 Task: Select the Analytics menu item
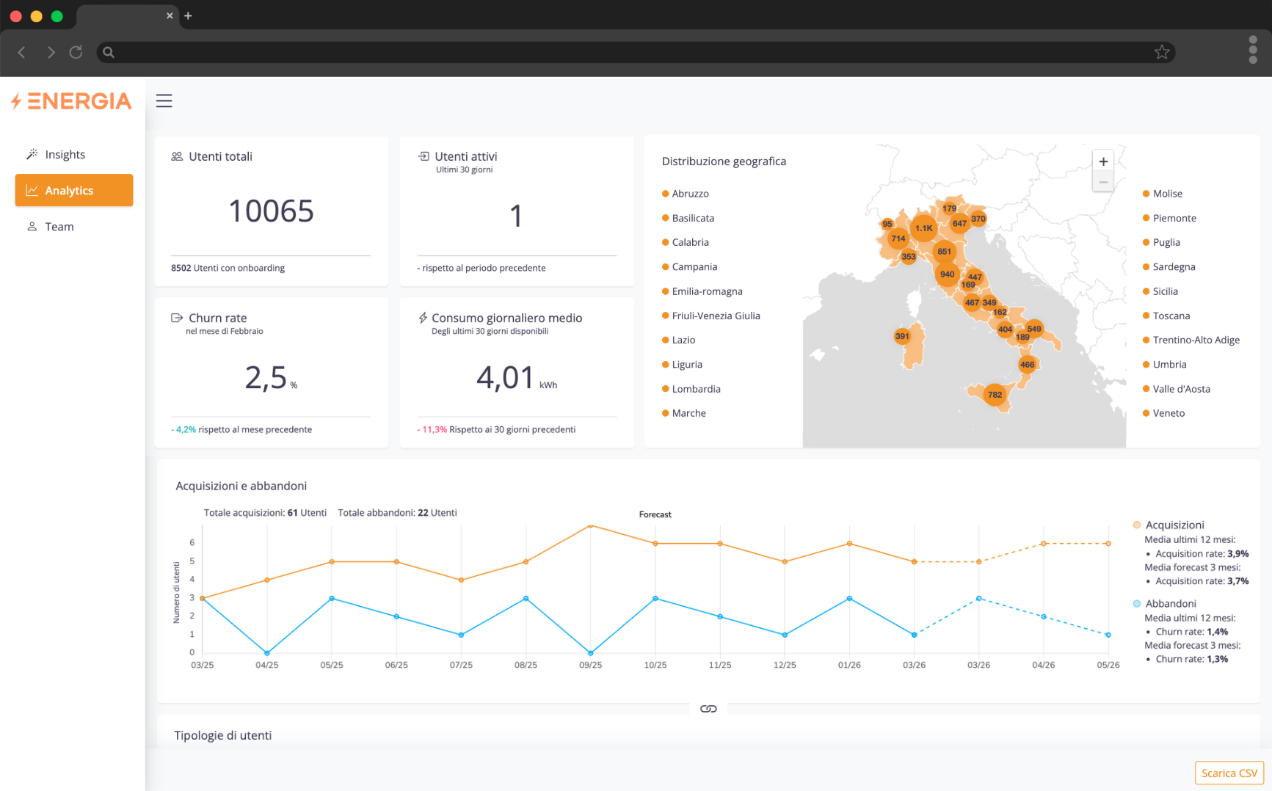(73, 190)
